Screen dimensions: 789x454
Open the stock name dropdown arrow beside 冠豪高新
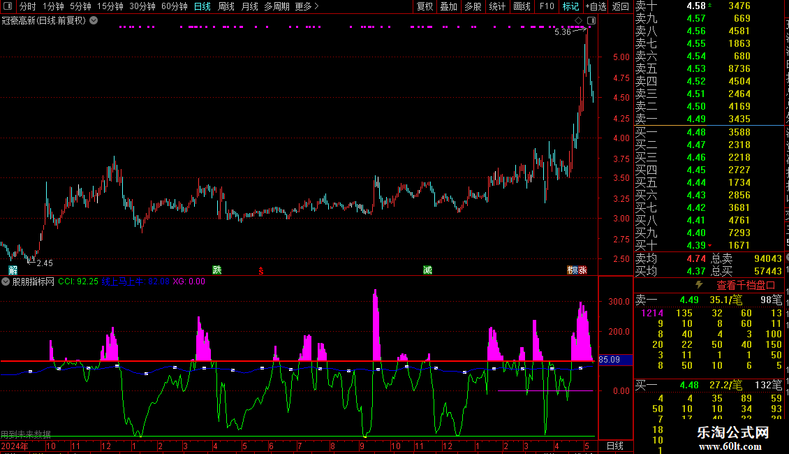coord(94,21)
